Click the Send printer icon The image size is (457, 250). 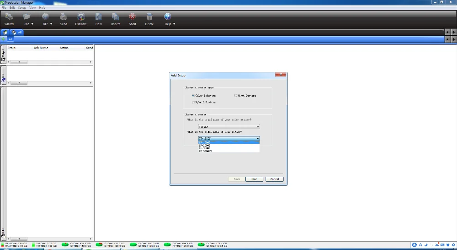[x=63, y=16]
